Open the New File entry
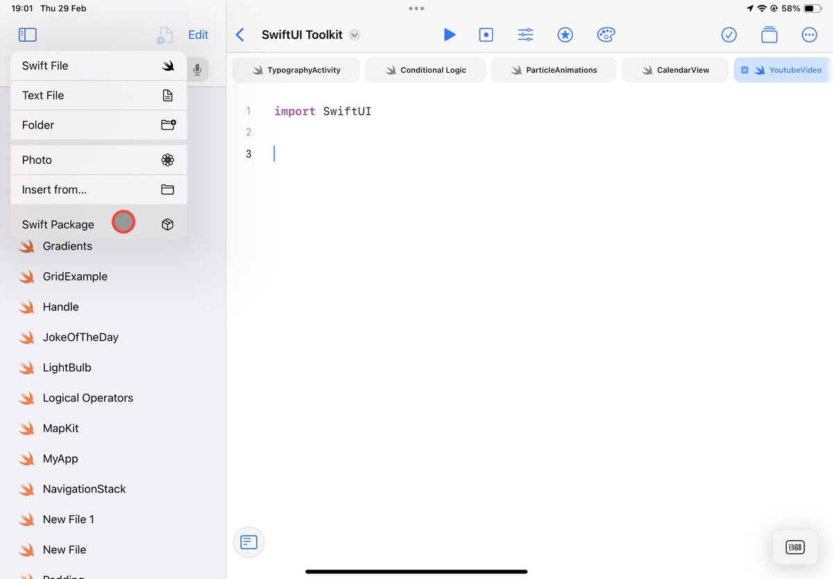 click(65, 550)
